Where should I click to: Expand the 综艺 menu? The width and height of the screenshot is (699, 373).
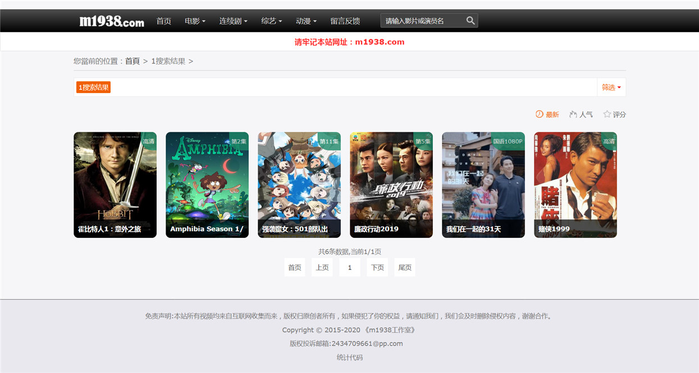(x=272, y=21)
